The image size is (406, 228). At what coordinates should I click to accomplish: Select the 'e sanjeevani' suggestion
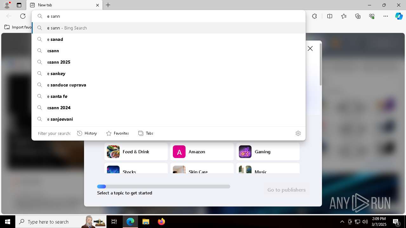point(168,119)
